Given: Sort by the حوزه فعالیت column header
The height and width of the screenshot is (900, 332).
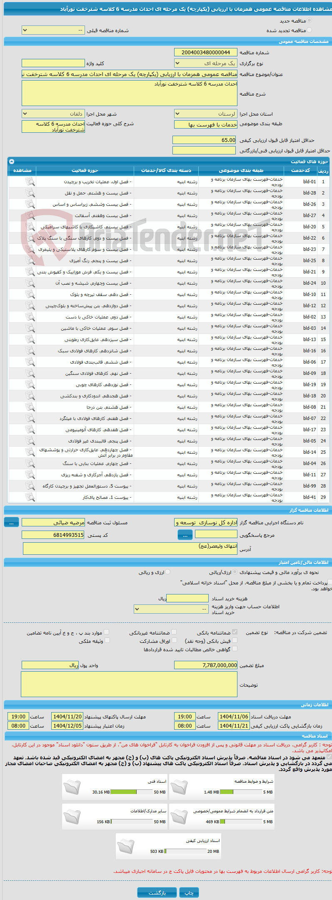Looking at the screenshot, I should coord(85,170).
